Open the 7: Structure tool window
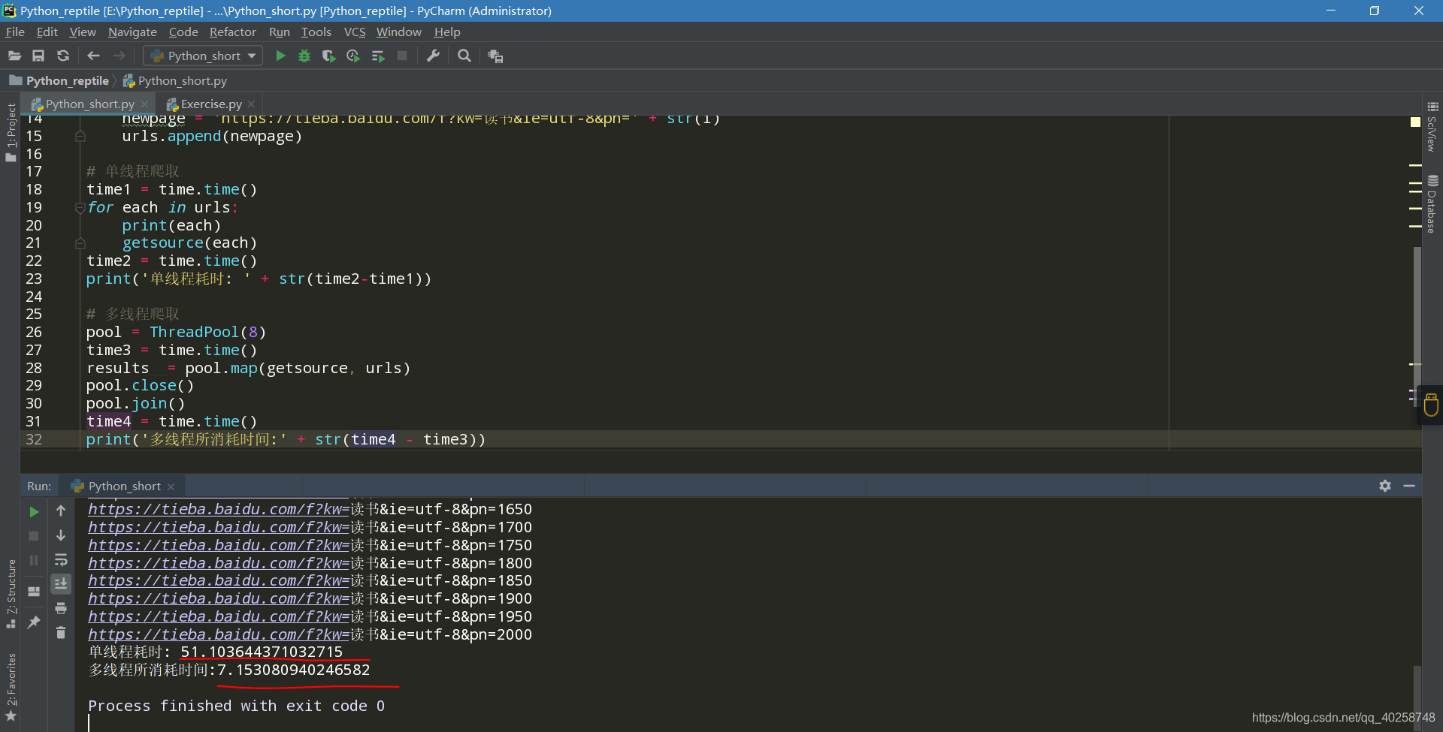 click(x=11, y=593)
